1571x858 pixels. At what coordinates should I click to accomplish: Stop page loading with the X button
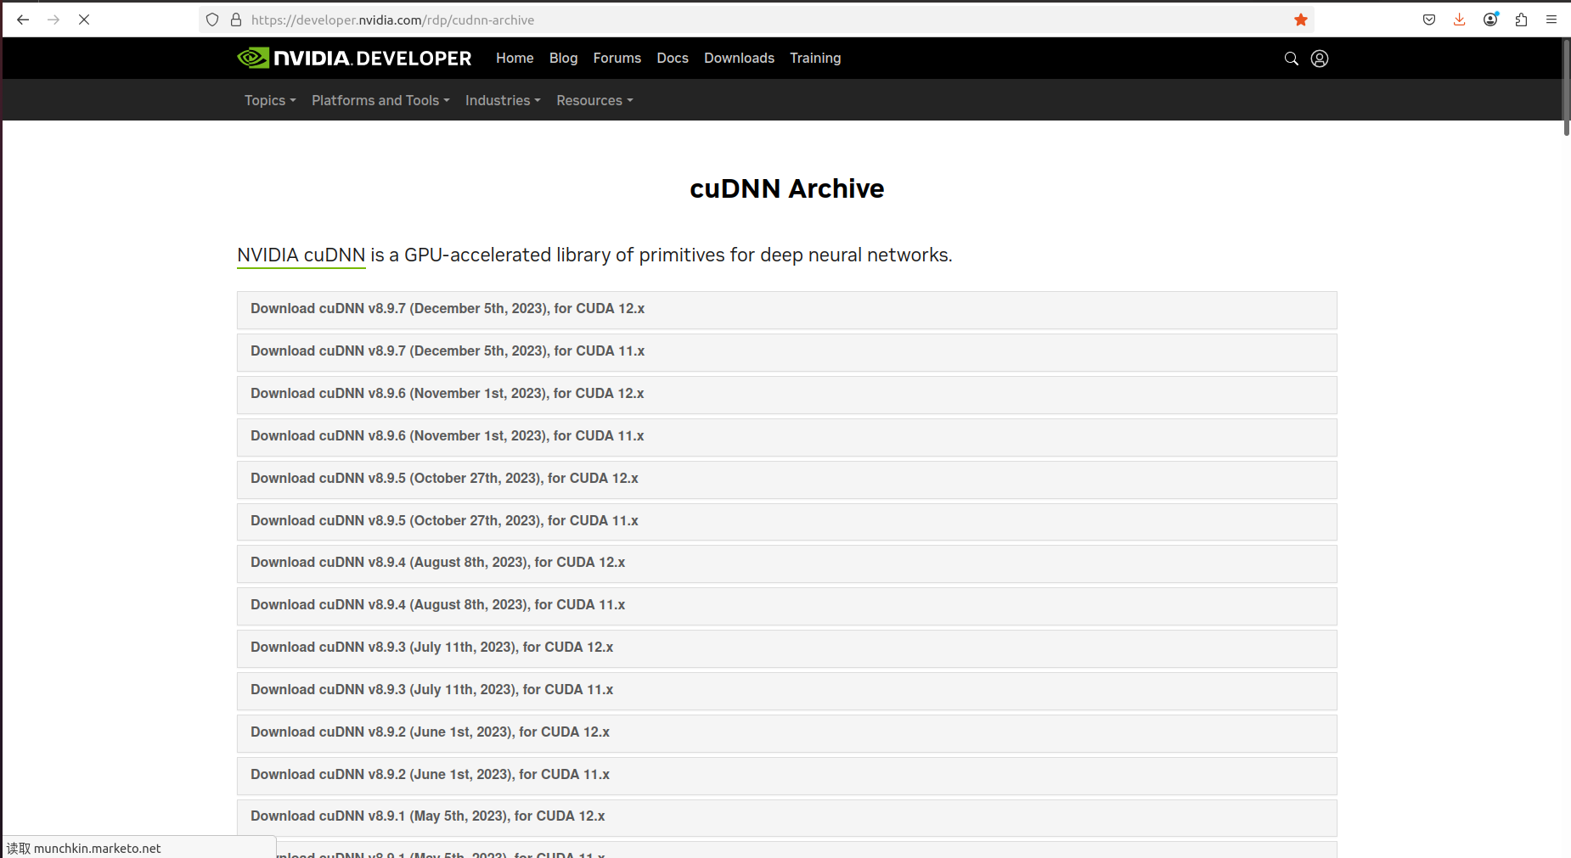click(x=84, y=20)
